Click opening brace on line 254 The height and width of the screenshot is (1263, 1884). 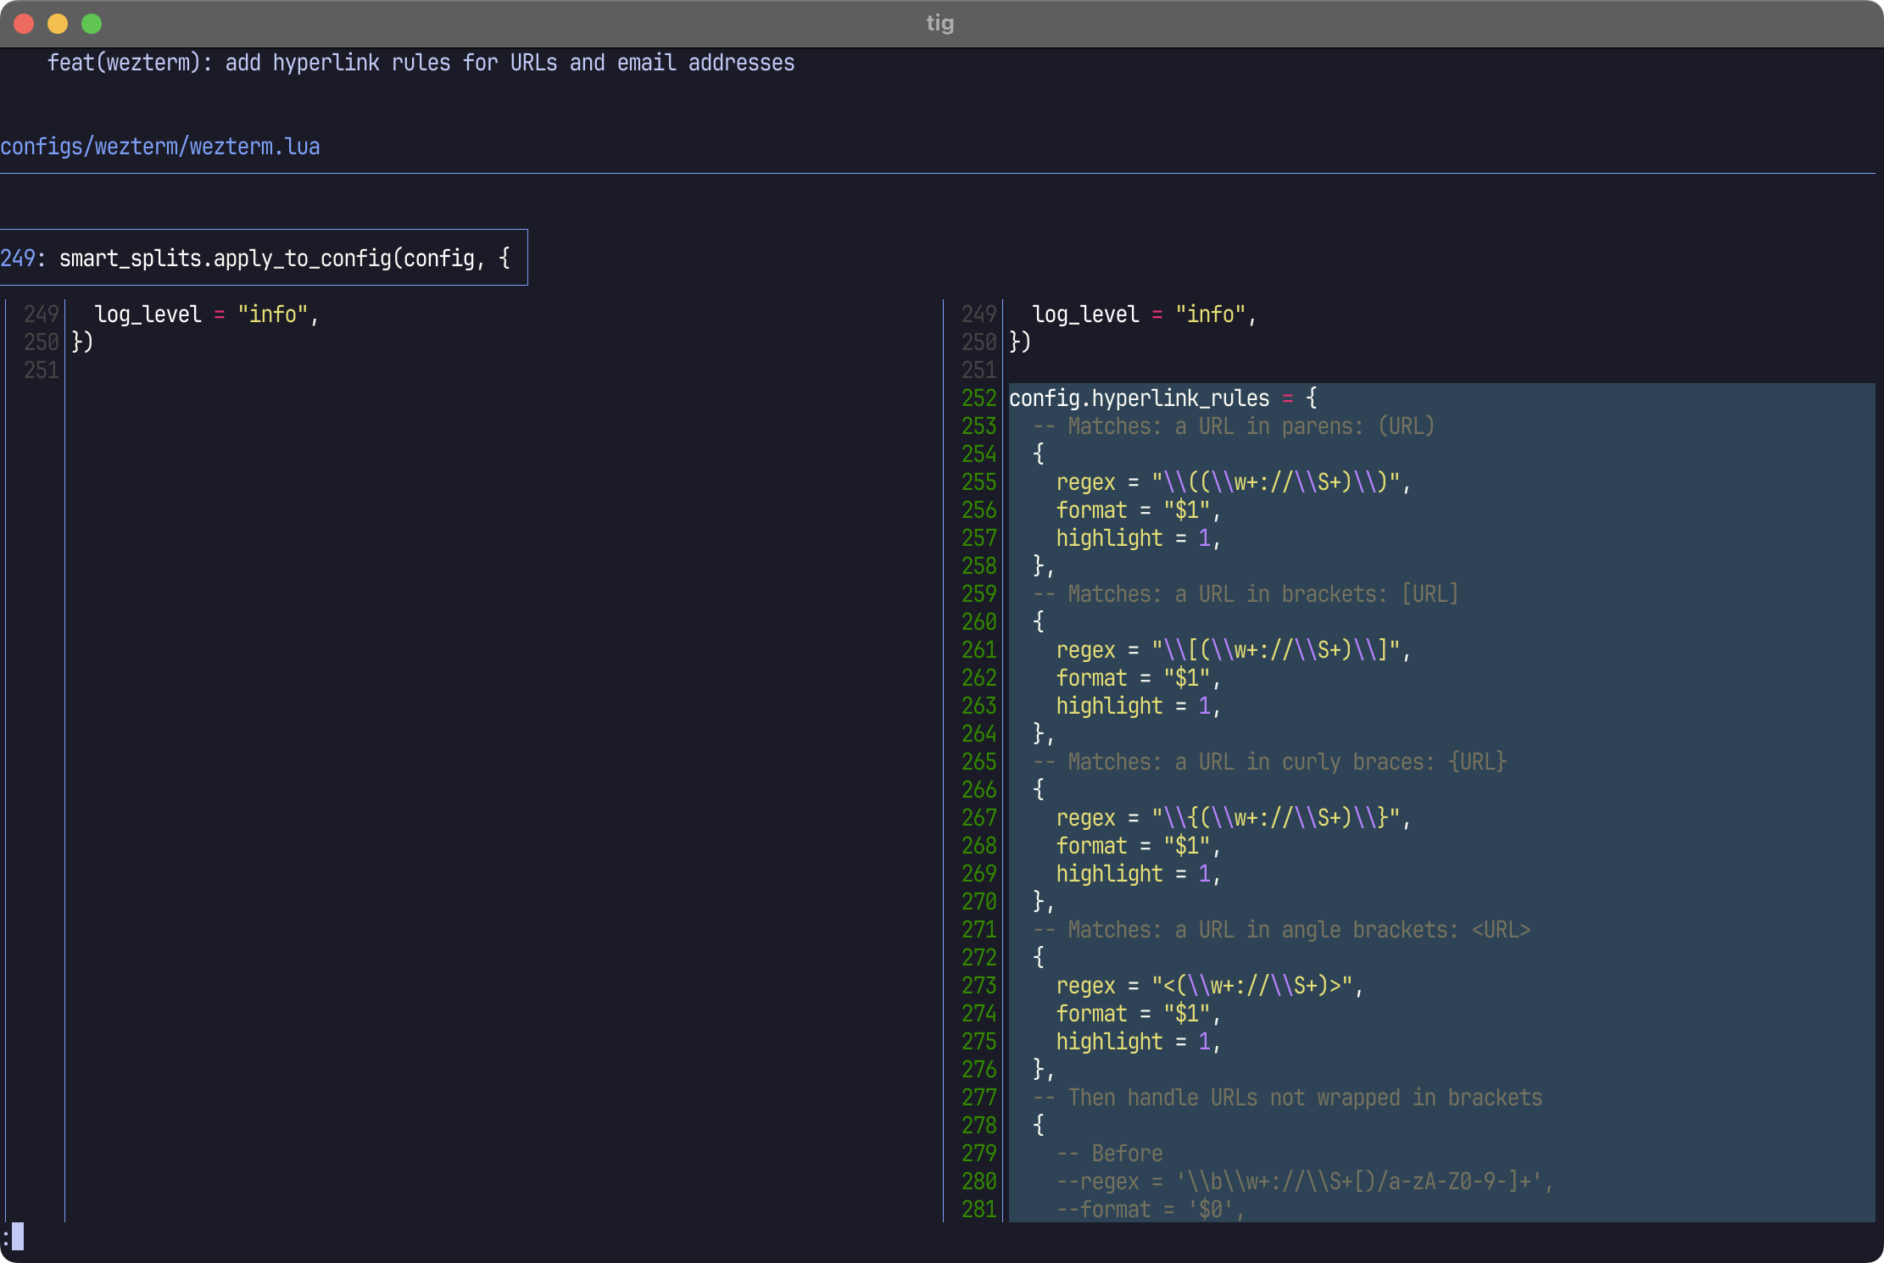pos(1039,454)
